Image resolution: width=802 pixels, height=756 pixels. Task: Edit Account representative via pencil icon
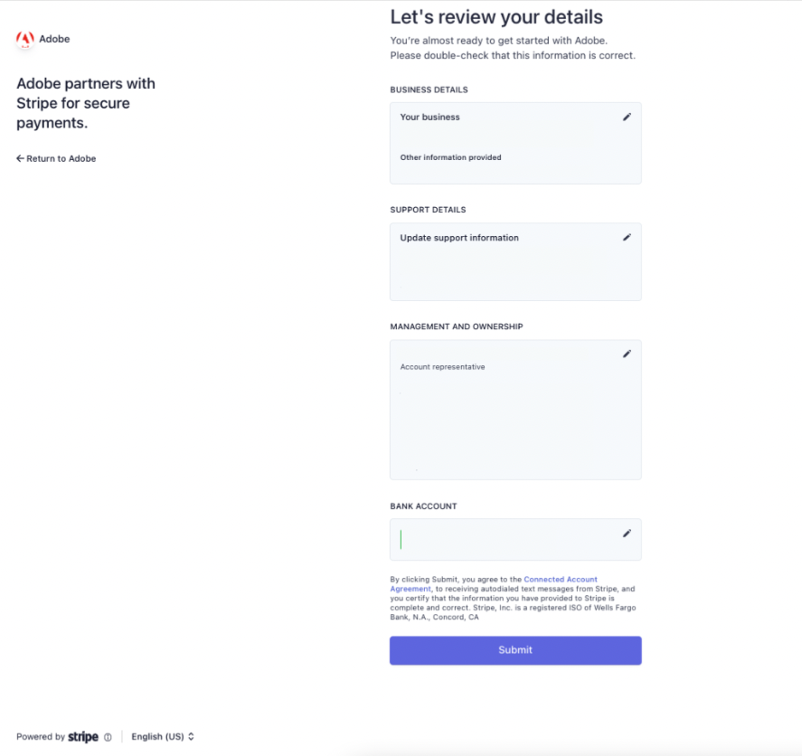(627, 354)
